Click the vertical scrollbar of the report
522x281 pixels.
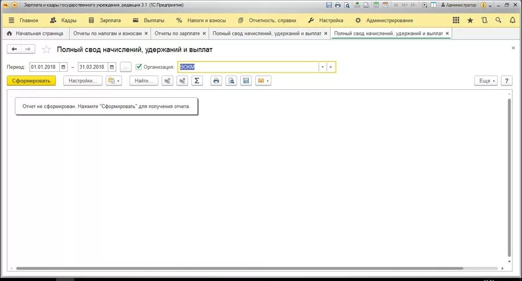[509, 176]
